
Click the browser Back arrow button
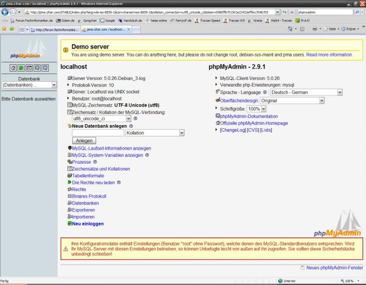[x=5, y=12]
